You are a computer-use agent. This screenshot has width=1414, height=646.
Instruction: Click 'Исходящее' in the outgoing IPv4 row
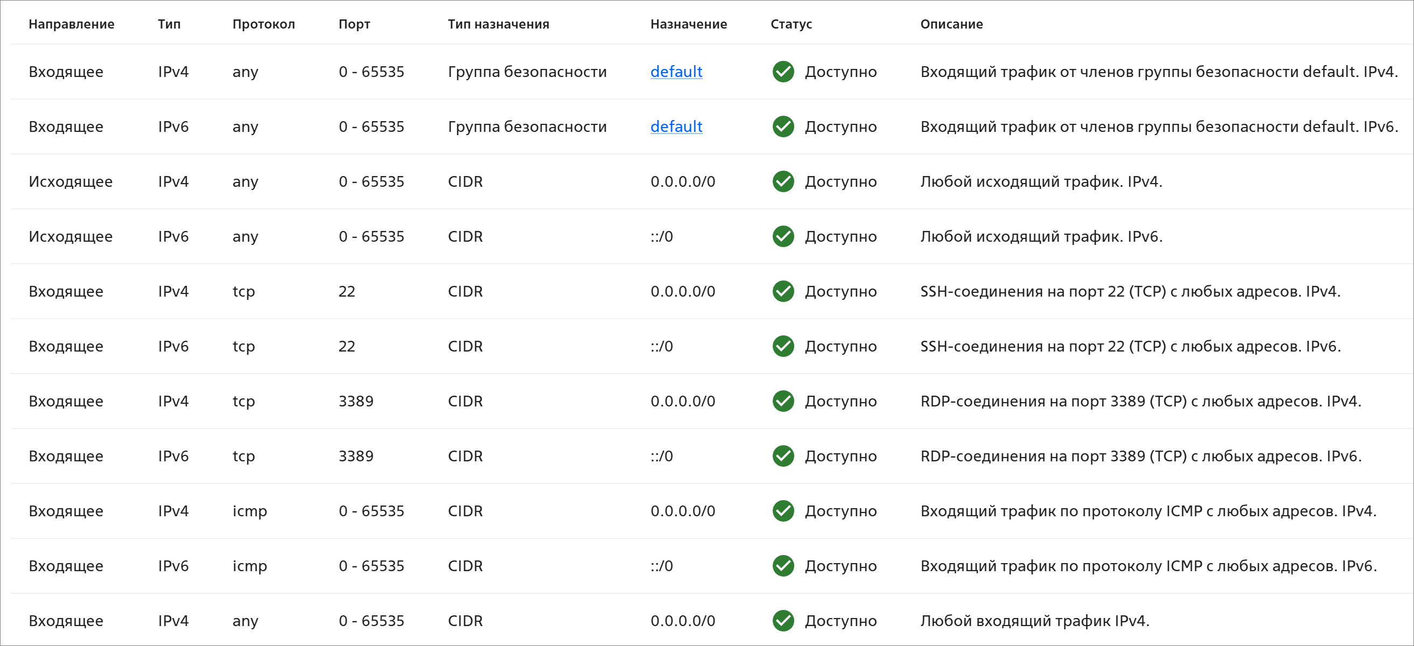[x=70, y=181]
